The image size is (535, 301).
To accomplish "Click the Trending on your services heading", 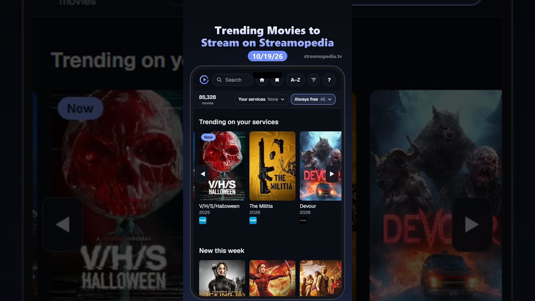I will 239,122.
